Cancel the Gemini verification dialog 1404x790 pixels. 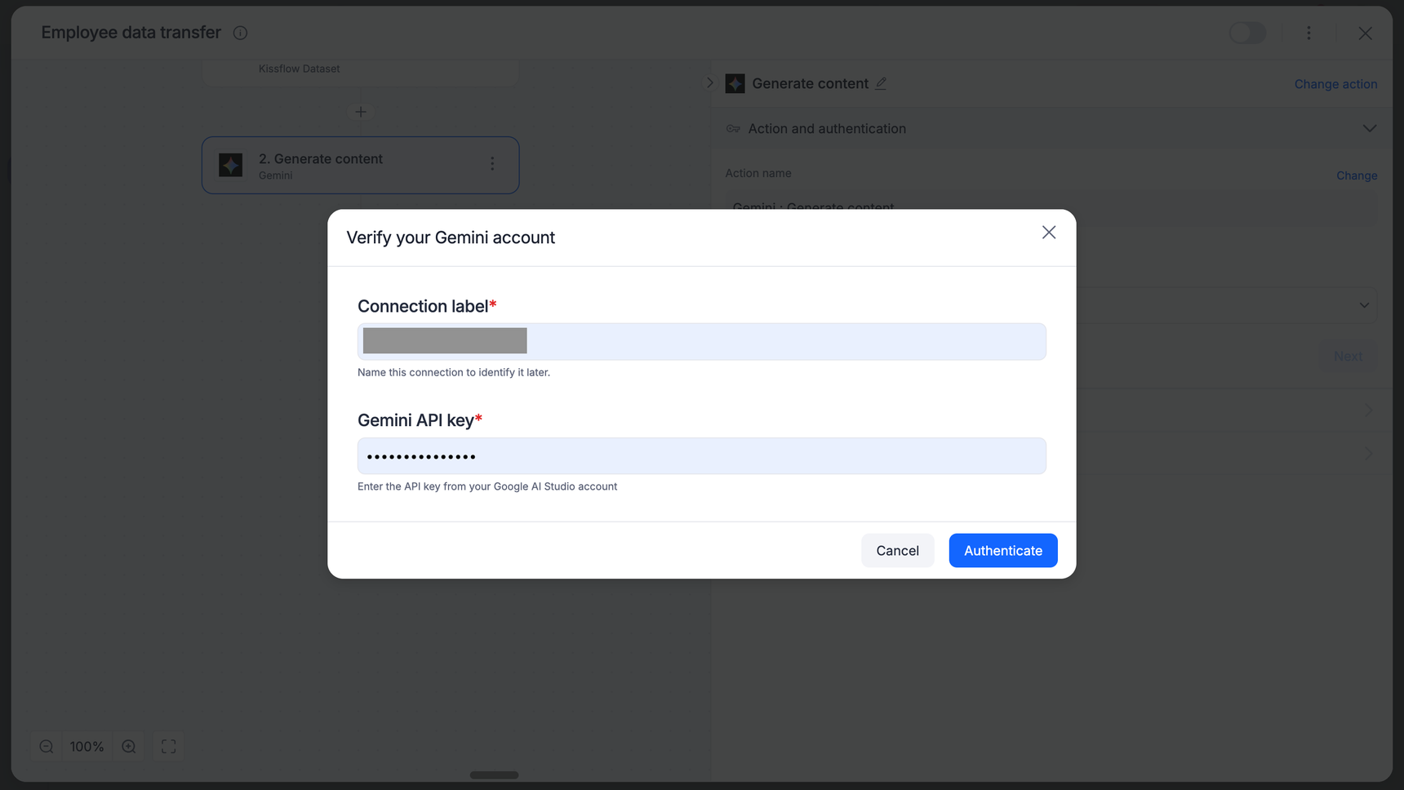897,551
